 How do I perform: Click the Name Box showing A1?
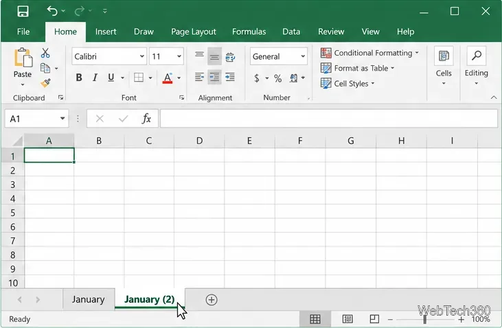[x=36, y=119]
